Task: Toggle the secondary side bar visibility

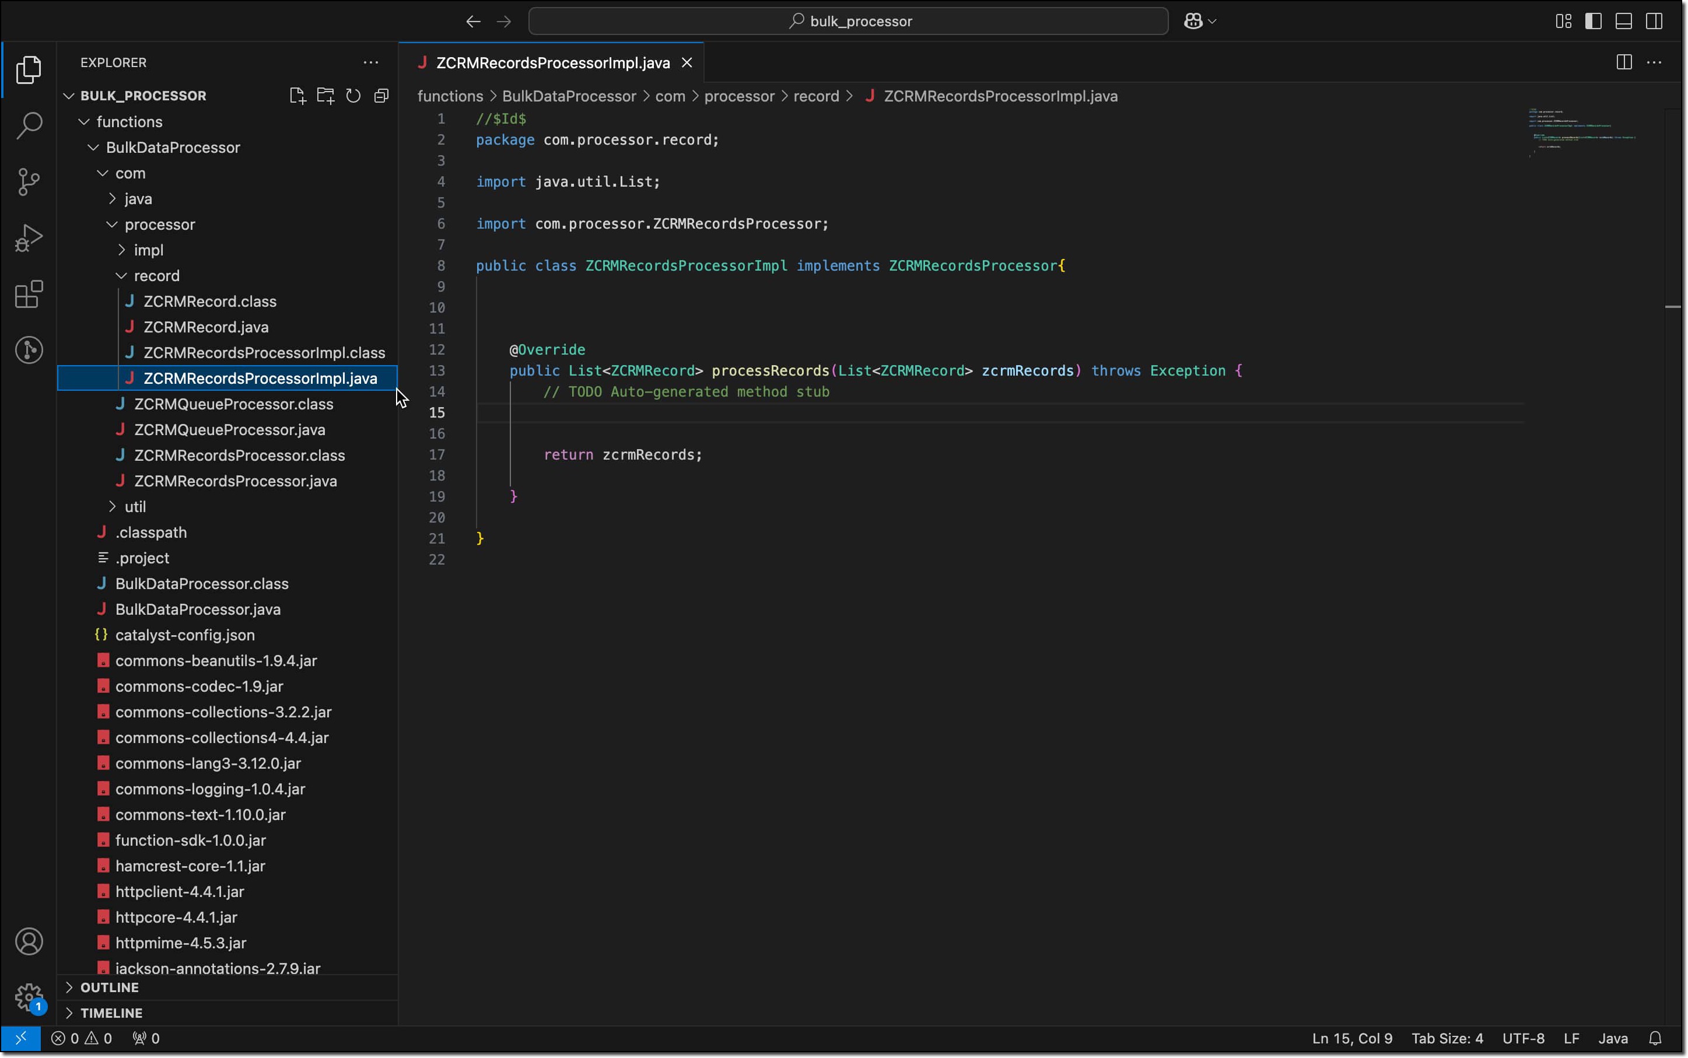Action: click(1654, 21)
